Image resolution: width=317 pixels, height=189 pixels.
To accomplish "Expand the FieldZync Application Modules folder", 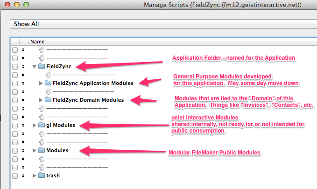I will click(41, 83).
